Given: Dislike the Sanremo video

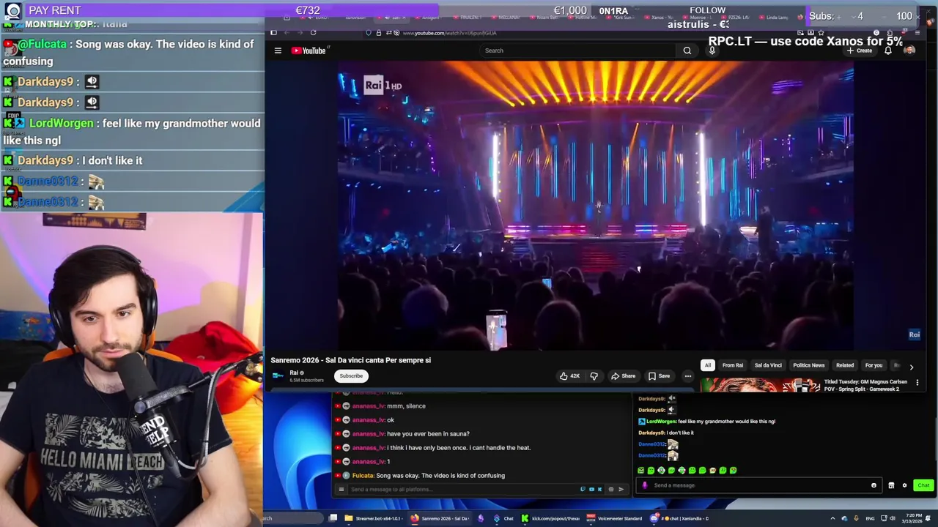Looking at the screenshot, I should (x=594, y=375).
